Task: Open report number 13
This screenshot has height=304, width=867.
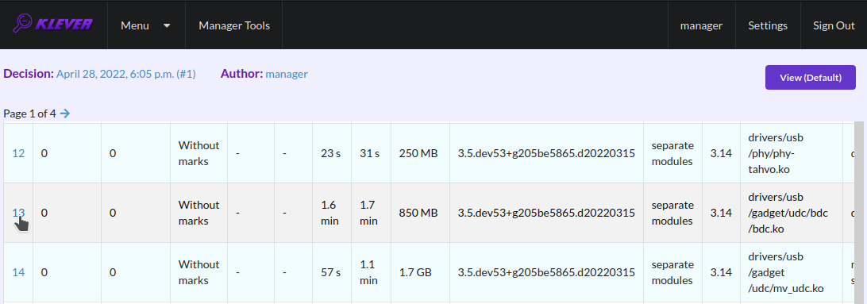Action: (18, 212)
